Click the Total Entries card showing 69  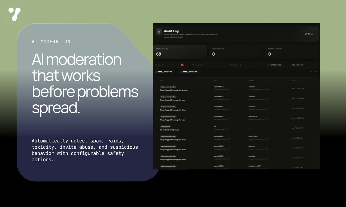pos(180,52)
